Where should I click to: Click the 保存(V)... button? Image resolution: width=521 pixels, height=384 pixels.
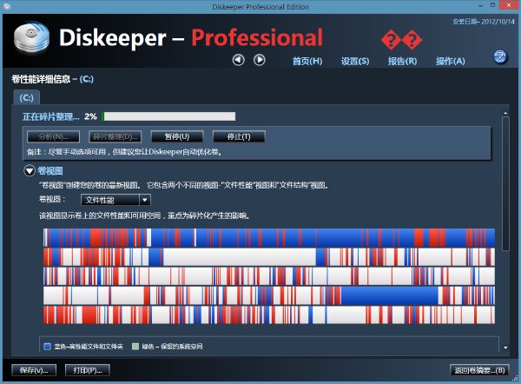click(34, 370)
